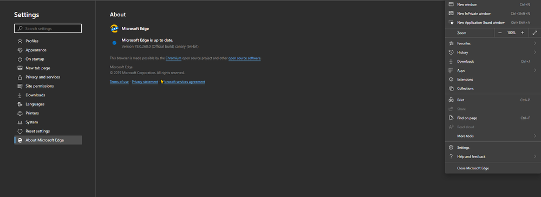This screenshot has width=541, height=197.
Task: Click the Printers icon in sidebar
Action: click(19, 113)
